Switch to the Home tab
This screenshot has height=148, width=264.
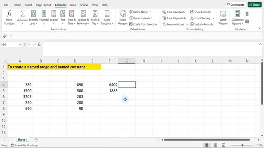(17, 5)
